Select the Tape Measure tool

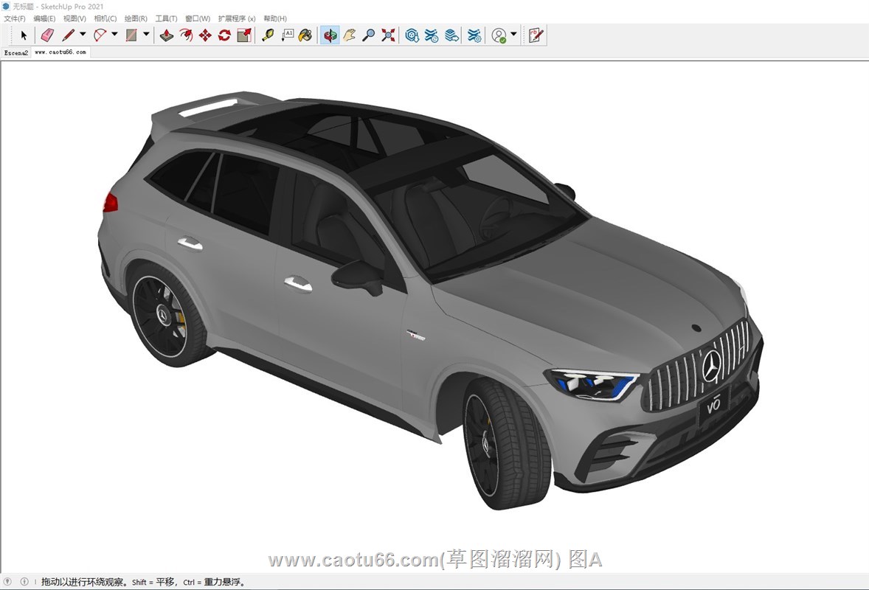click(269, 35)
